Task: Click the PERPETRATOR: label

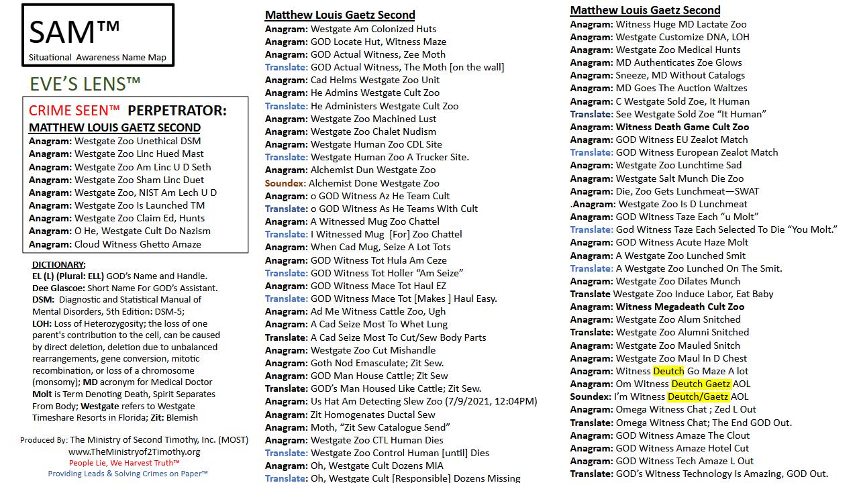Action: pos(177,111)
